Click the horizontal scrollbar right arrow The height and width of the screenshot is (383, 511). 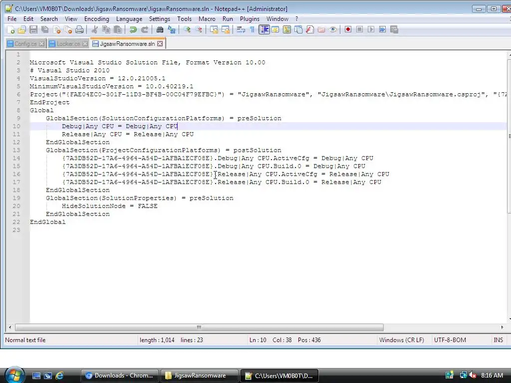tap(502, 327)
